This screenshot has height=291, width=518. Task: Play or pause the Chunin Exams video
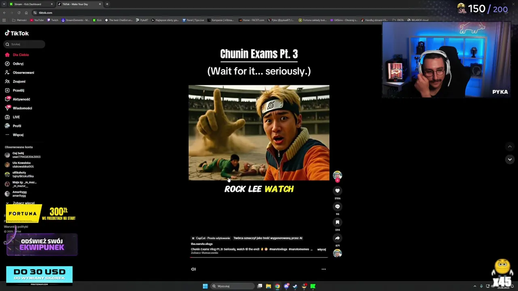pyautogui.click(x=259, y=133)
